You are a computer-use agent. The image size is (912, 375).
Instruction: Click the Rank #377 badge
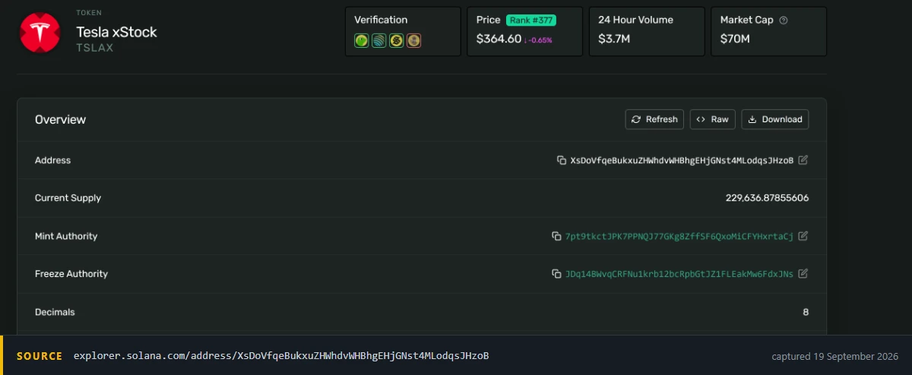pyautogui.click(x=530, y=20)
